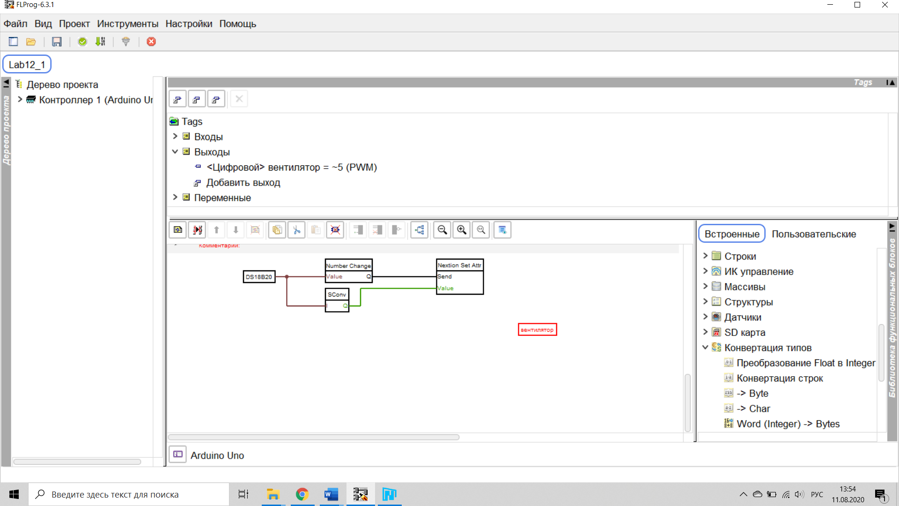Collapse the Конвертация типов folder
The width and height of the screenshot is (899, 506).
[x=705, y=348]
